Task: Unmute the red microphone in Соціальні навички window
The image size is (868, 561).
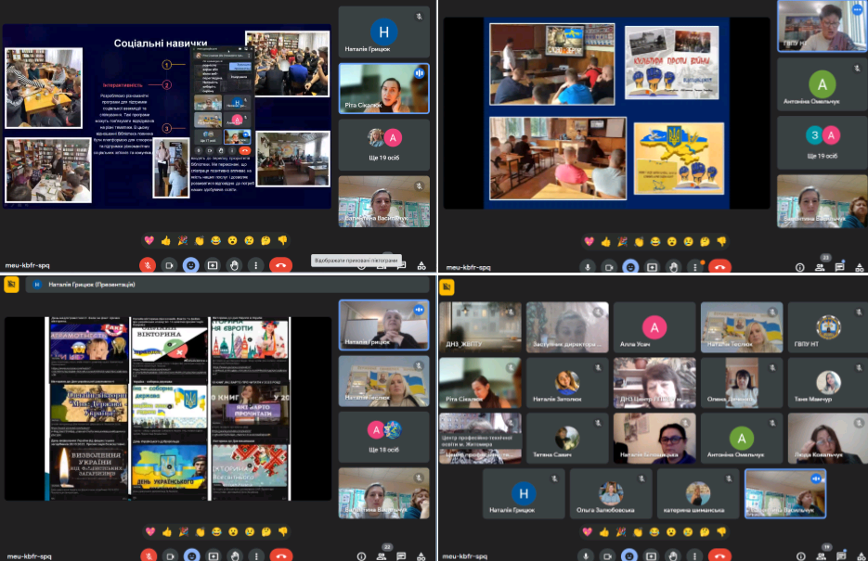Action: click(147, 265)
